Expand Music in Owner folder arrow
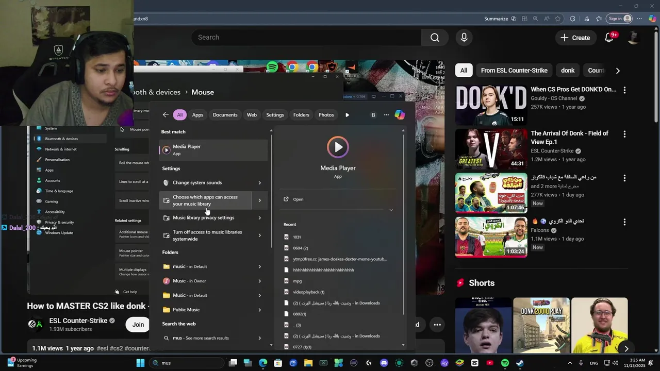Screen dimensions: 660x371 pyautogui.click(x=259, y=281)
